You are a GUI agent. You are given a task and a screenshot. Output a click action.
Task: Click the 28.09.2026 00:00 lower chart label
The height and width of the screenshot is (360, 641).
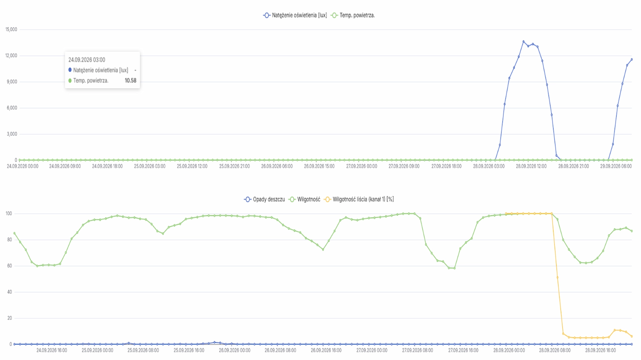[x=509, y=350]
